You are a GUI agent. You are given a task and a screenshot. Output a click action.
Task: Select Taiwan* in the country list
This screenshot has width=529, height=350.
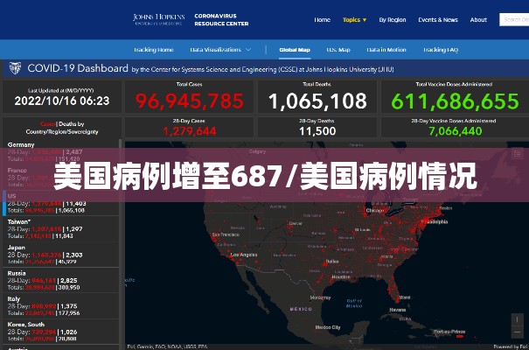[60, 229]
